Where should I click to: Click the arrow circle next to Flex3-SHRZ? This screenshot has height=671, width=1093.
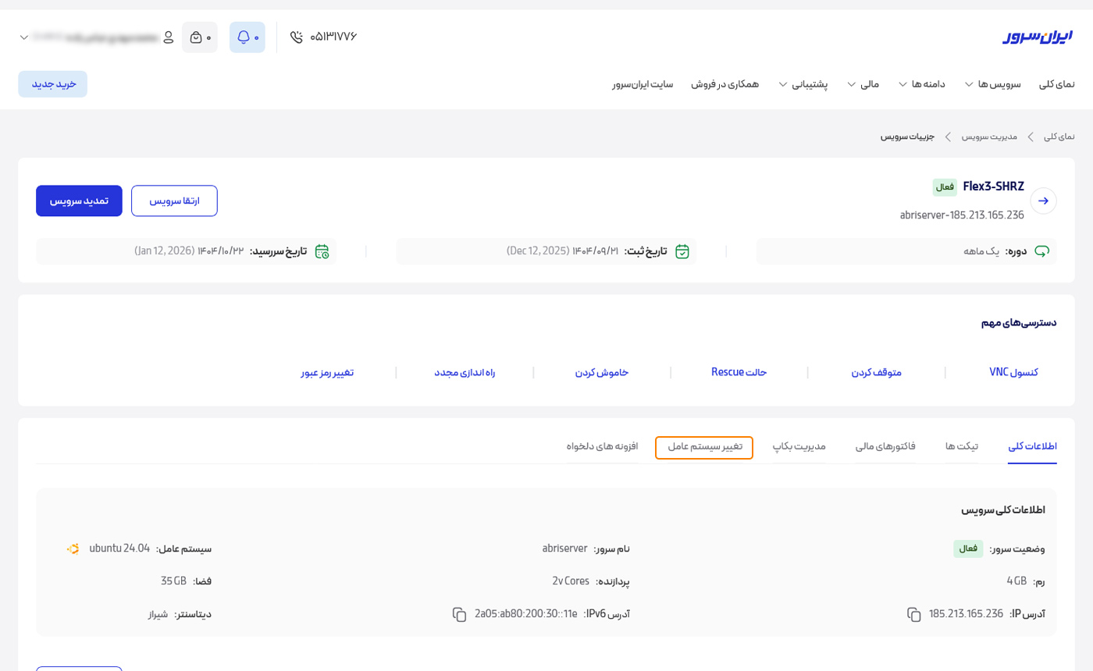[1044, 201]
